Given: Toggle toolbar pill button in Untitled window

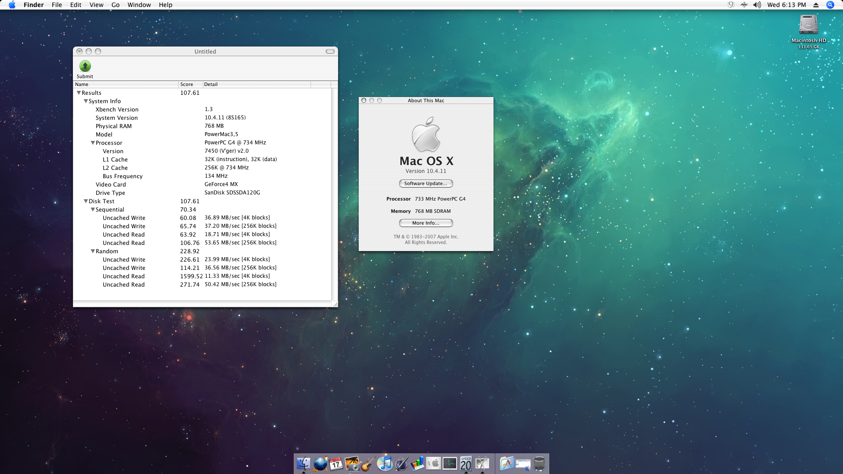Looking at the screenshot, I should [x=330, y=51].
